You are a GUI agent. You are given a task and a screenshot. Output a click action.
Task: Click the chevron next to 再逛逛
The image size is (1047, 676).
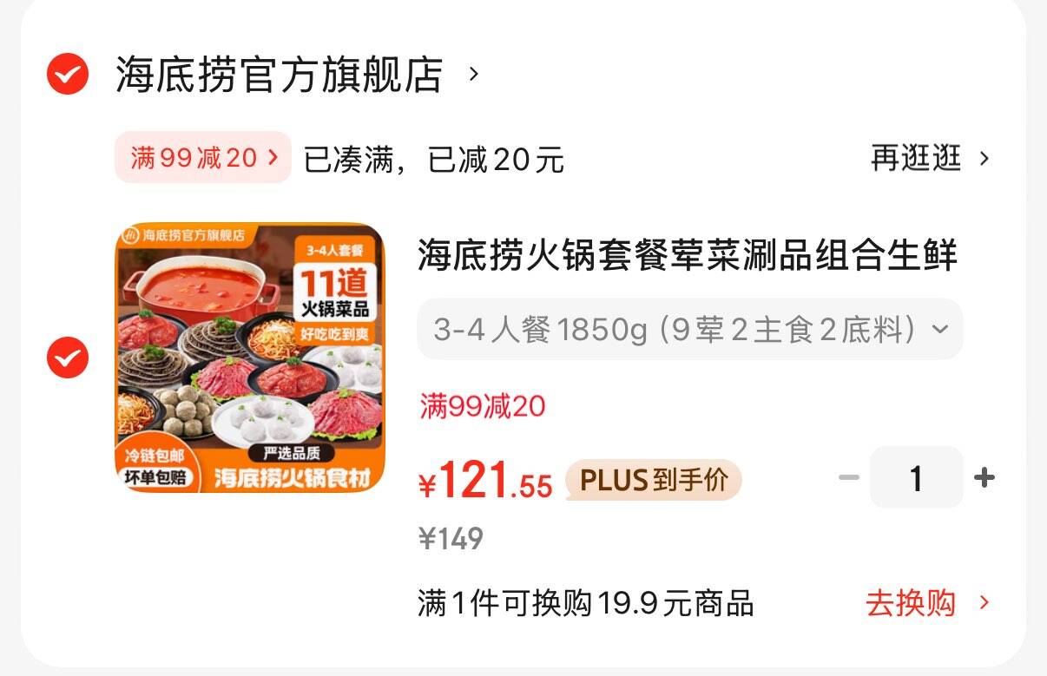[984, 159]
